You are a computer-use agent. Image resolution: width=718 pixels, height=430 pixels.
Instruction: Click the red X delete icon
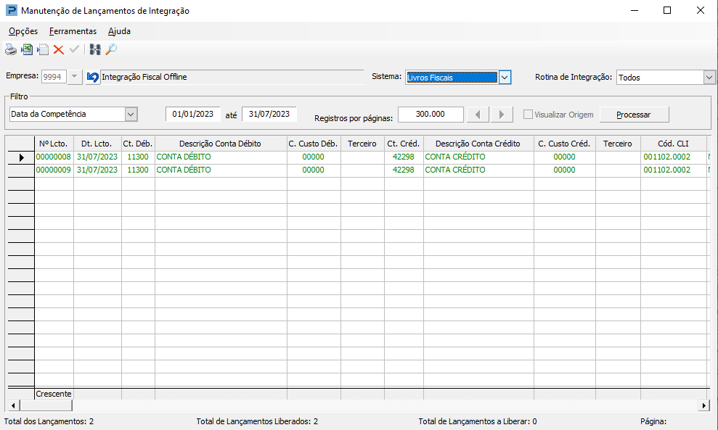click(59, 49)
